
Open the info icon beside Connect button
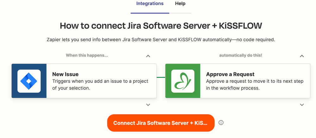point(221,123)
